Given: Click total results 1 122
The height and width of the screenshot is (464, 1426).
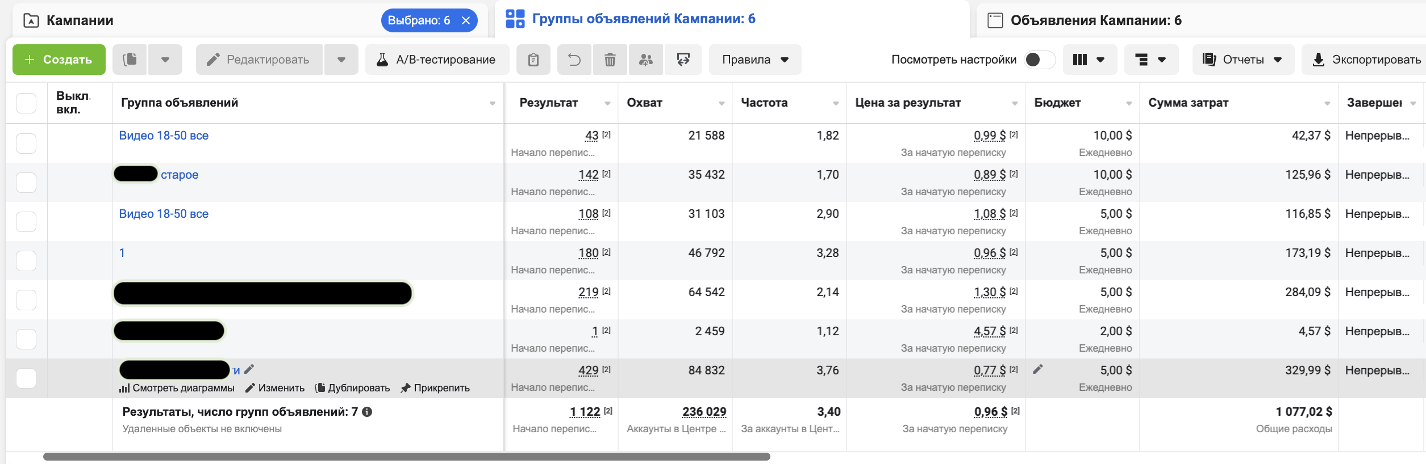Looking at the screenshot, I should tap(585, 412).
